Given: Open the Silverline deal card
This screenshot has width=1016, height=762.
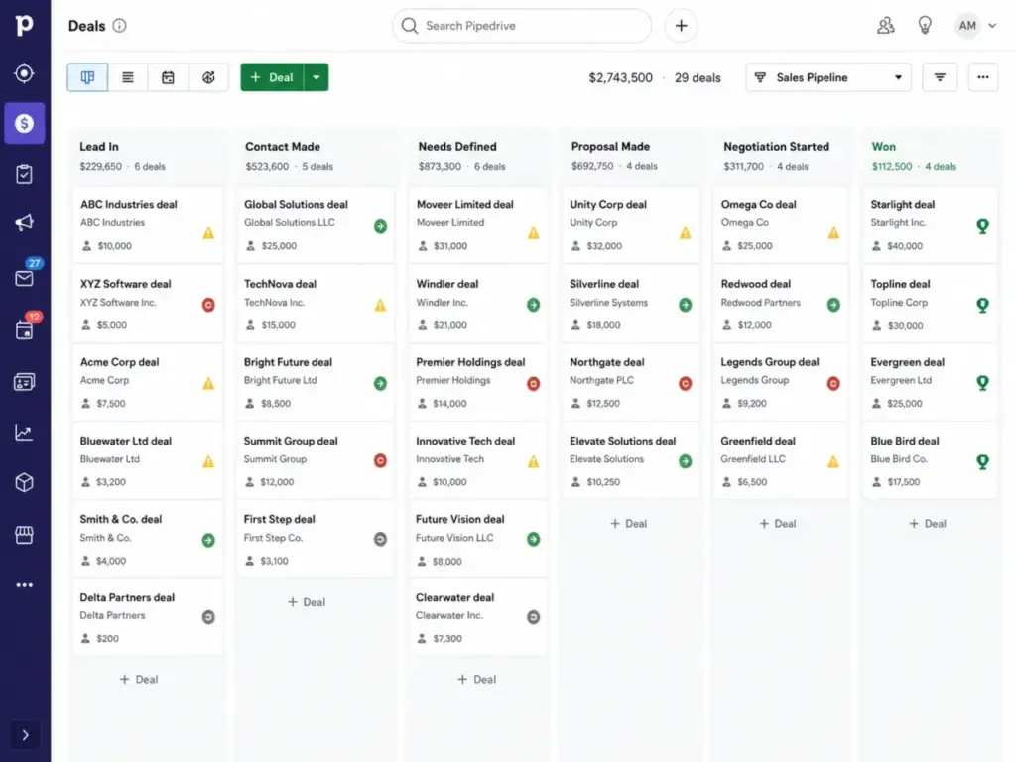Looking at the screenshot, I should (630, 304).
